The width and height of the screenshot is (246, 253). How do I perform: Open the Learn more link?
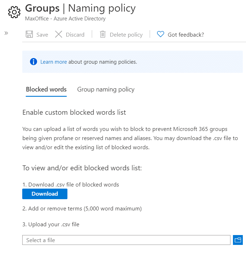pos(54,62)
